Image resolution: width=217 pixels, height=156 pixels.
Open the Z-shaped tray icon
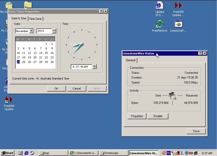182,153
